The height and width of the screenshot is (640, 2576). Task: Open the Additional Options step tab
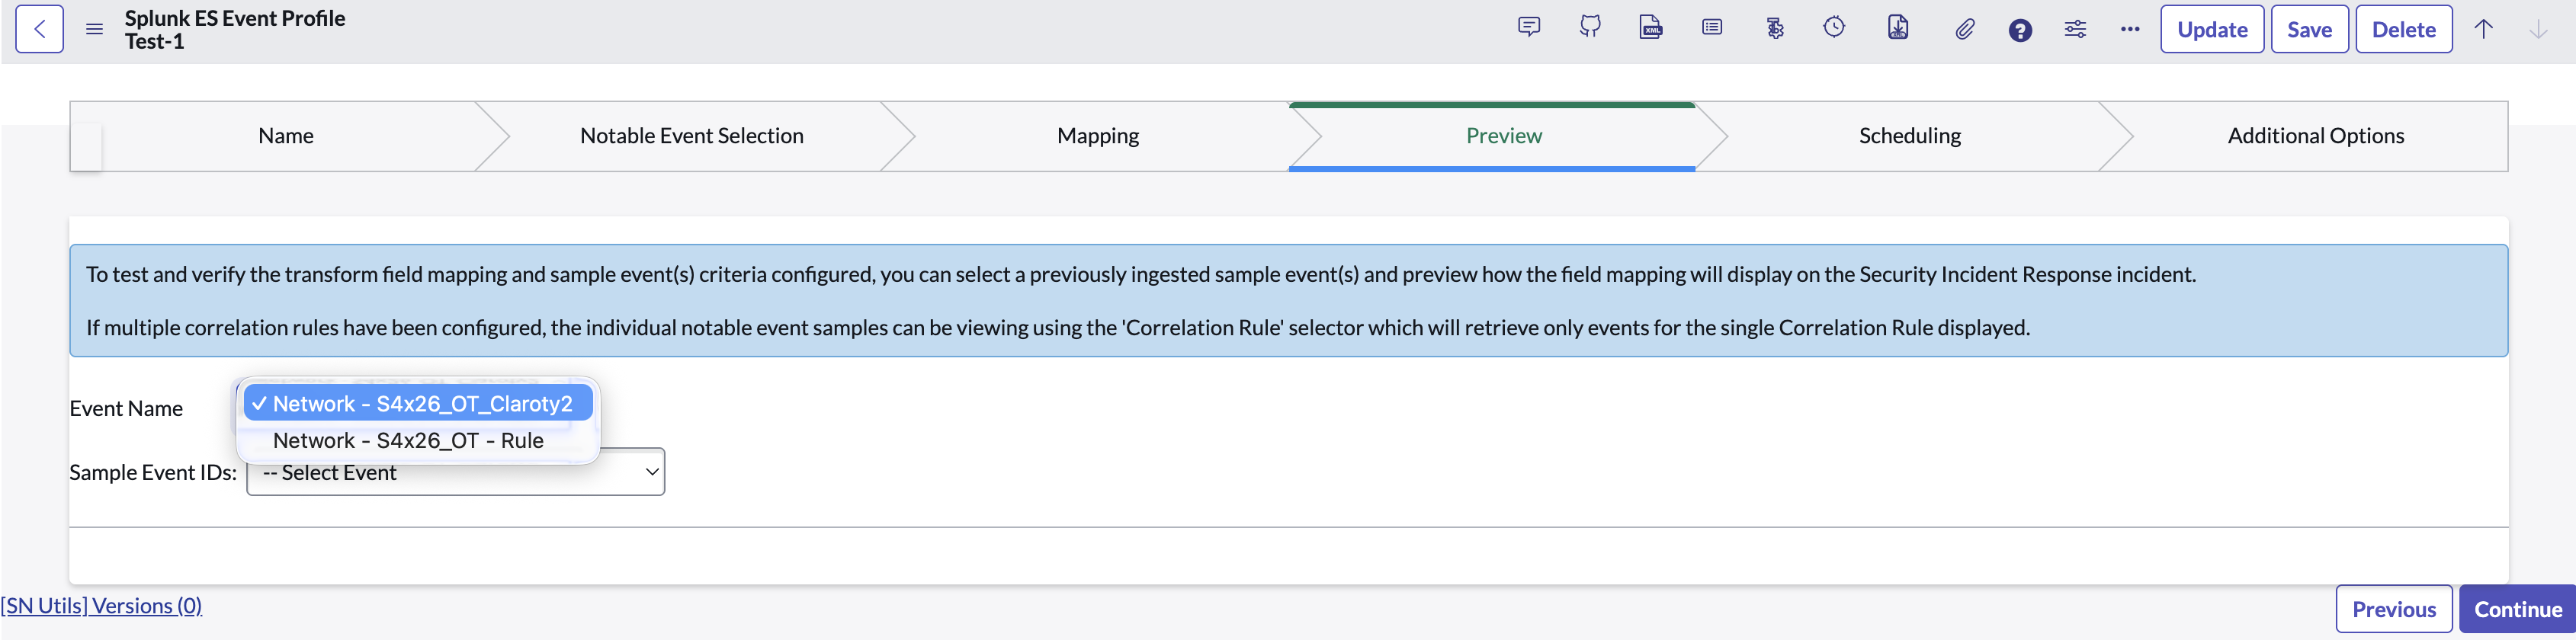[2316, 136]
